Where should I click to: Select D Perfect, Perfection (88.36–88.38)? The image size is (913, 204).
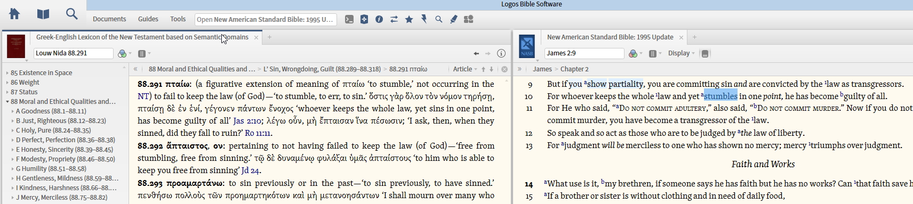[x=66, y=140]
